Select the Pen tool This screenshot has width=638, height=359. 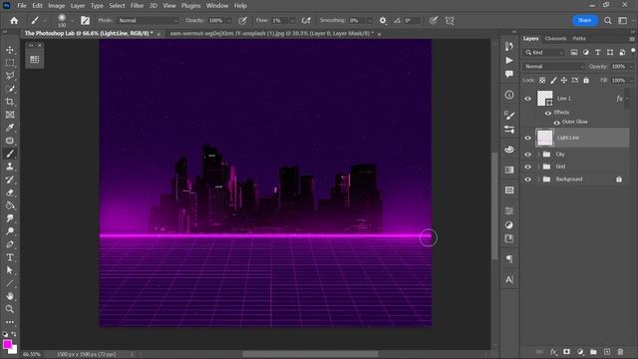click(10, 244)
